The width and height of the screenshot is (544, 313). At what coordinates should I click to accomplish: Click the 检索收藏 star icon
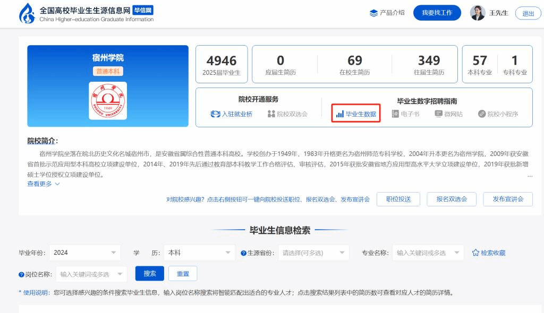click(475, 253)
